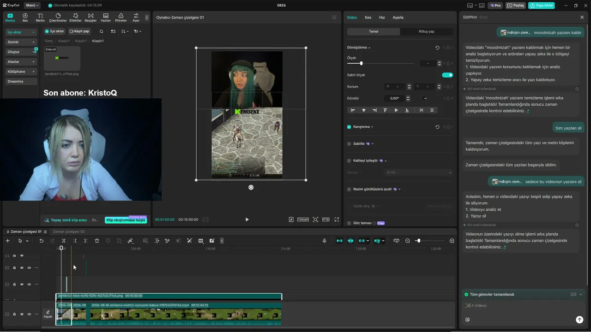The height and width of the screenshot is (332, 591).
Task: Click the Döndür rotation dial
Action: [425, 98]
